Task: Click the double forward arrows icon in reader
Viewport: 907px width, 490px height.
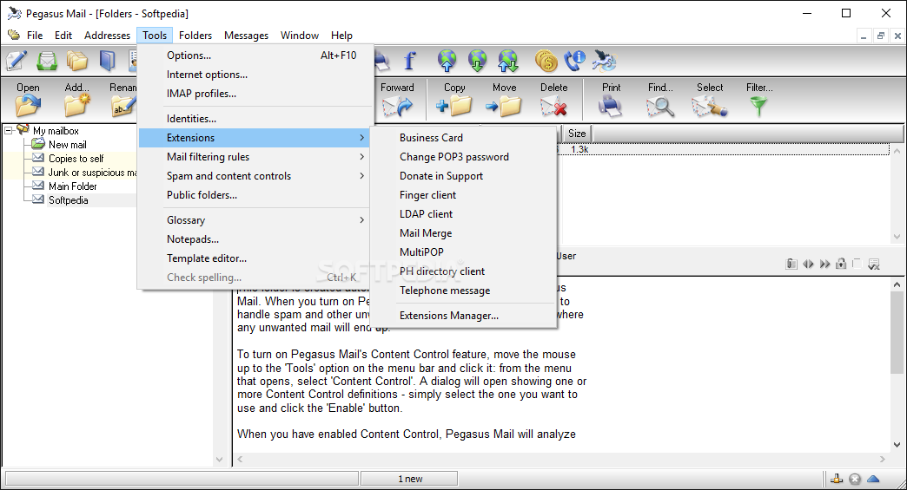Action: [x=824, y=264]
